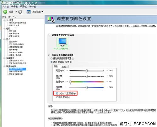Screen dimensions: 157x127
Task: Click the 高级设置 view icon in toolbar
Action: pos(29,12)
